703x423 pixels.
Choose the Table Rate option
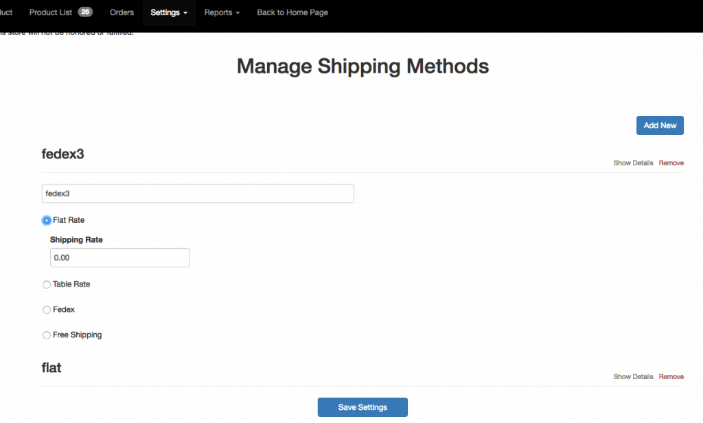(47, 285)
